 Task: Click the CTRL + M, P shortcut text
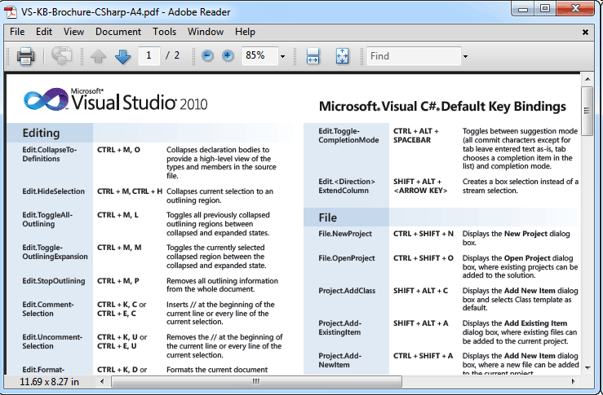[x=118, y=281]
